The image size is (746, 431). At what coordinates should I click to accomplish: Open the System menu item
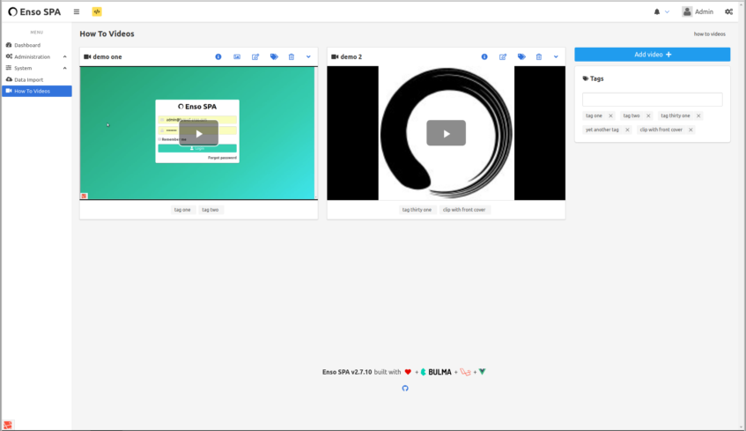pos(23,68)
